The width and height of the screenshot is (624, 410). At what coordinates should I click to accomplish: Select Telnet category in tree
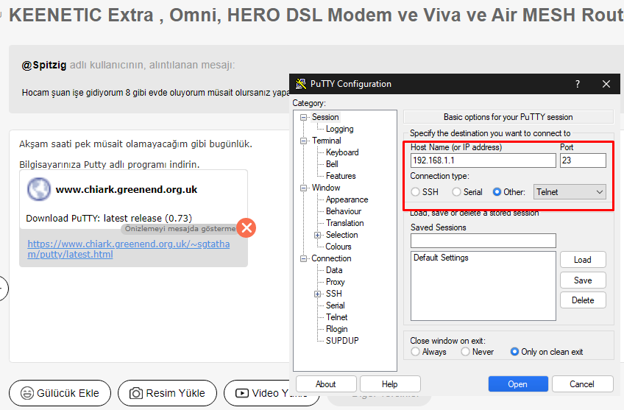(x=337, y=317)
